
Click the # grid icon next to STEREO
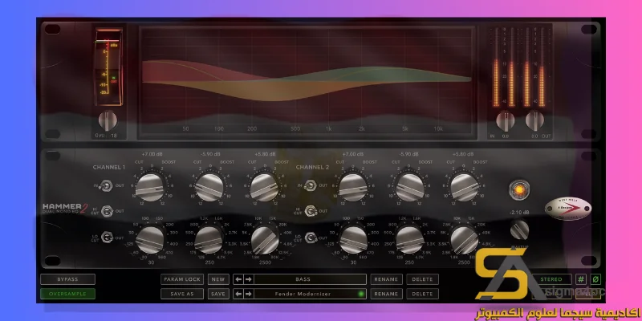pyautogui.click(x=580, y=279)
